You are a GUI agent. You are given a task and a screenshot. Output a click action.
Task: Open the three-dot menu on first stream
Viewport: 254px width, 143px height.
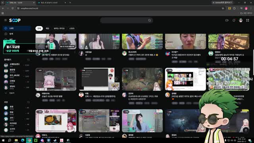point(75,52)
